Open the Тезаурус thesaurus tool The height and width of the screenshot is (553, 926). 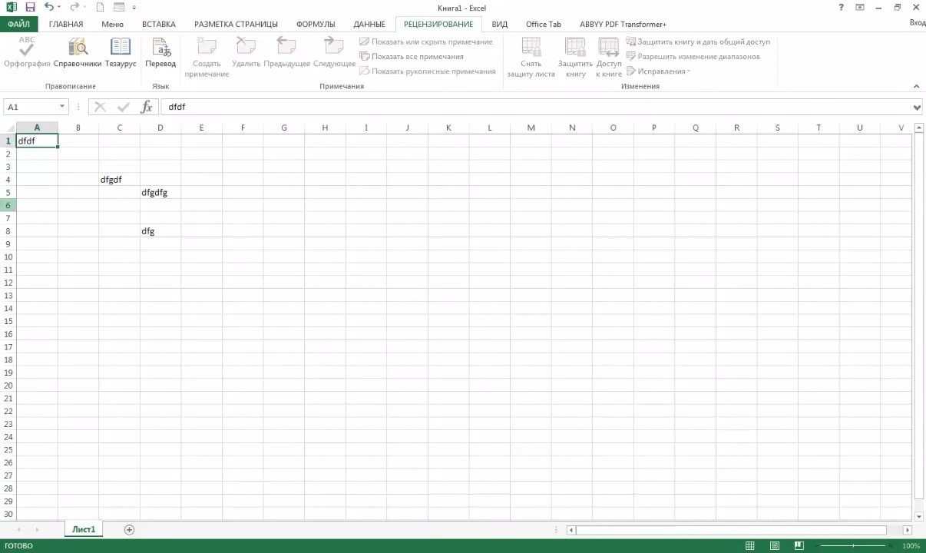tap(121, 52)
